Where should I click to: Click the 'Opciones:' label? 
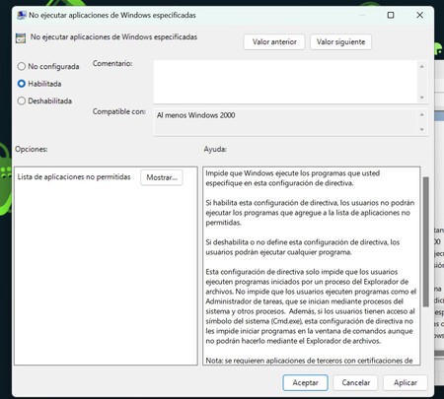[x=32, y=149]
